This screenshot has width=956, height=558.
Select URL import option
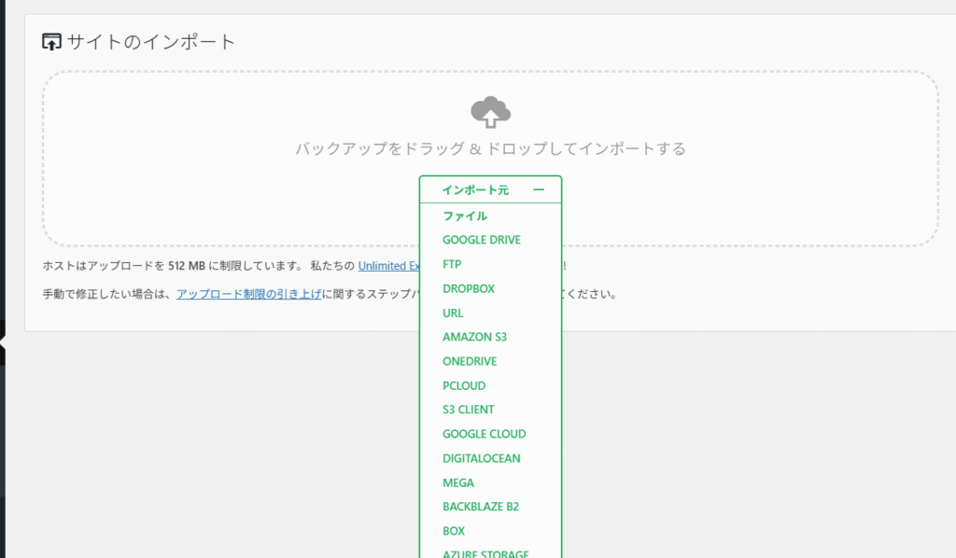pyautogui.click(x=453, y=313)
